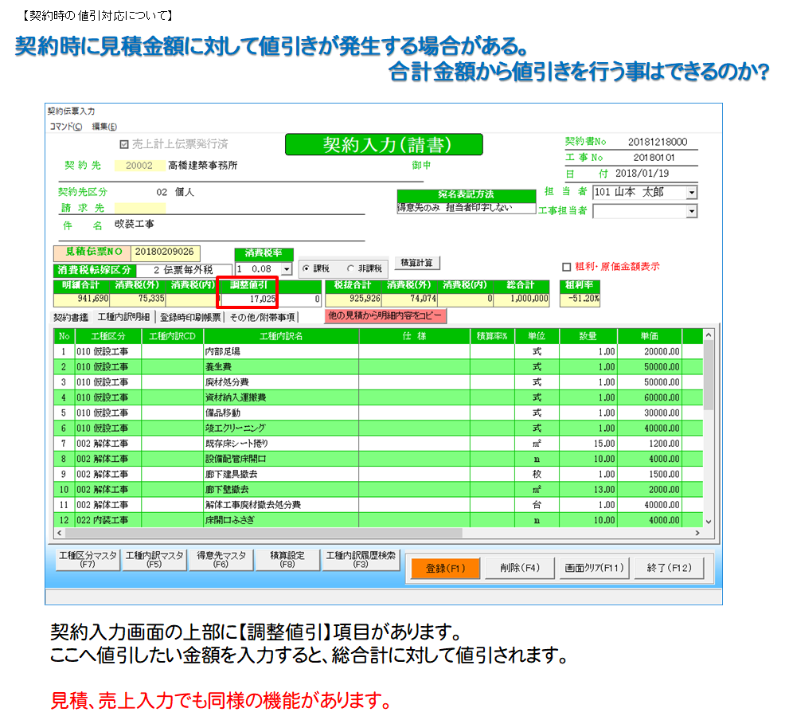This screenshot has height=716, width=785.
Task: Open the 工事担当者 dropdown arrow
Action: [x=691, y=211]
